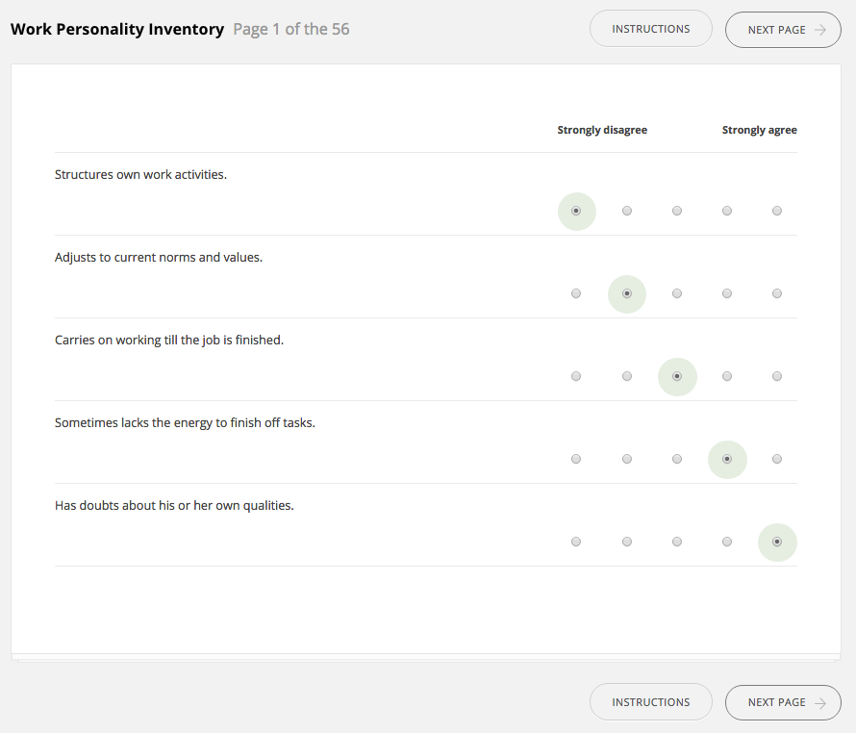The width and height of the screenshot is (856, 733).
Task: Choose Strongly agree for "Adjusts to current norms and values"
Action: click(777, 293)
